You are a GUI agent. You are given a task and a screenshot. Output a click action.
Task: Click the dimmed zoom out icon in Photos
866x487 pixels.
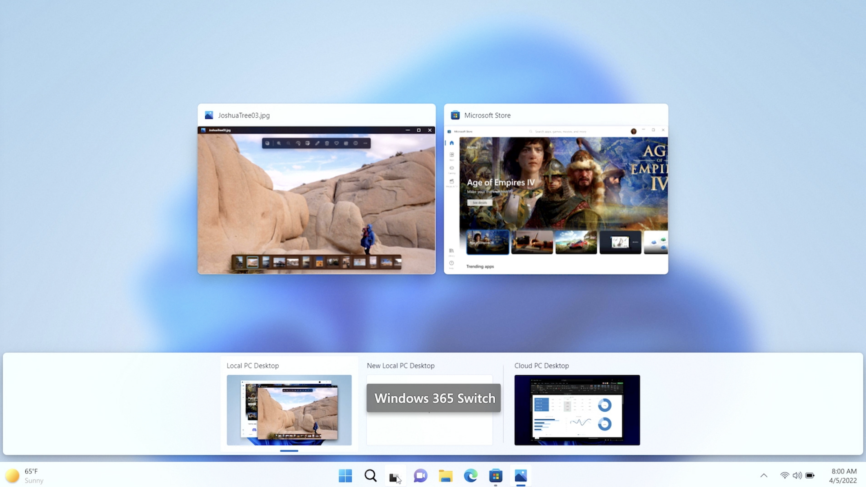288,143
